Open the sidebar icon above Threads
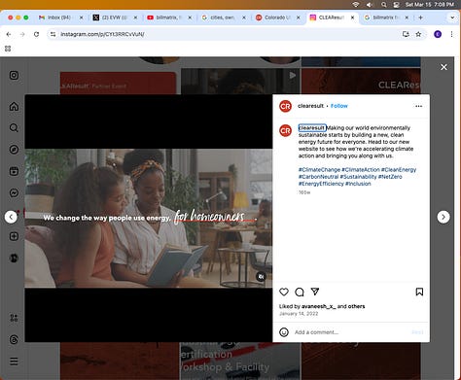This screenshot has height=380, width=461. [14, 318]
